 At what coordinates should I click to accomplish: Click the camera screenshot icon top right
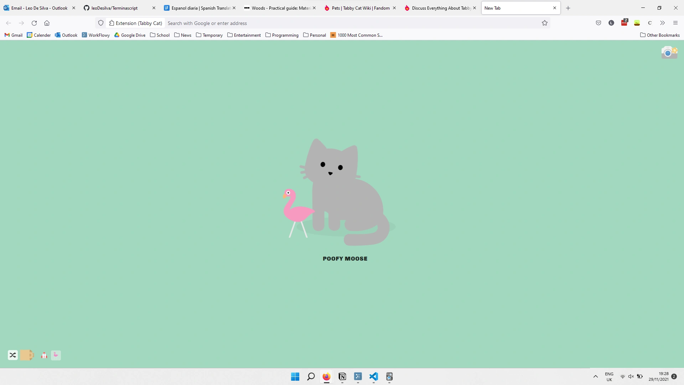point(669,52)
